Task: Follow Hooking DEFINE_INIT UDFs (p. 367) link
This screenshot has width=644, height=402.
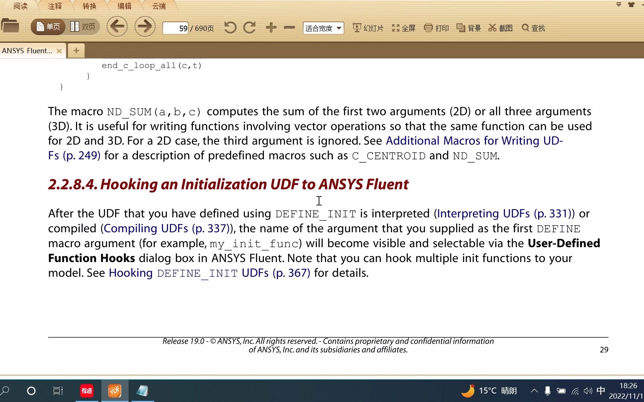Action: coord(209,273)
